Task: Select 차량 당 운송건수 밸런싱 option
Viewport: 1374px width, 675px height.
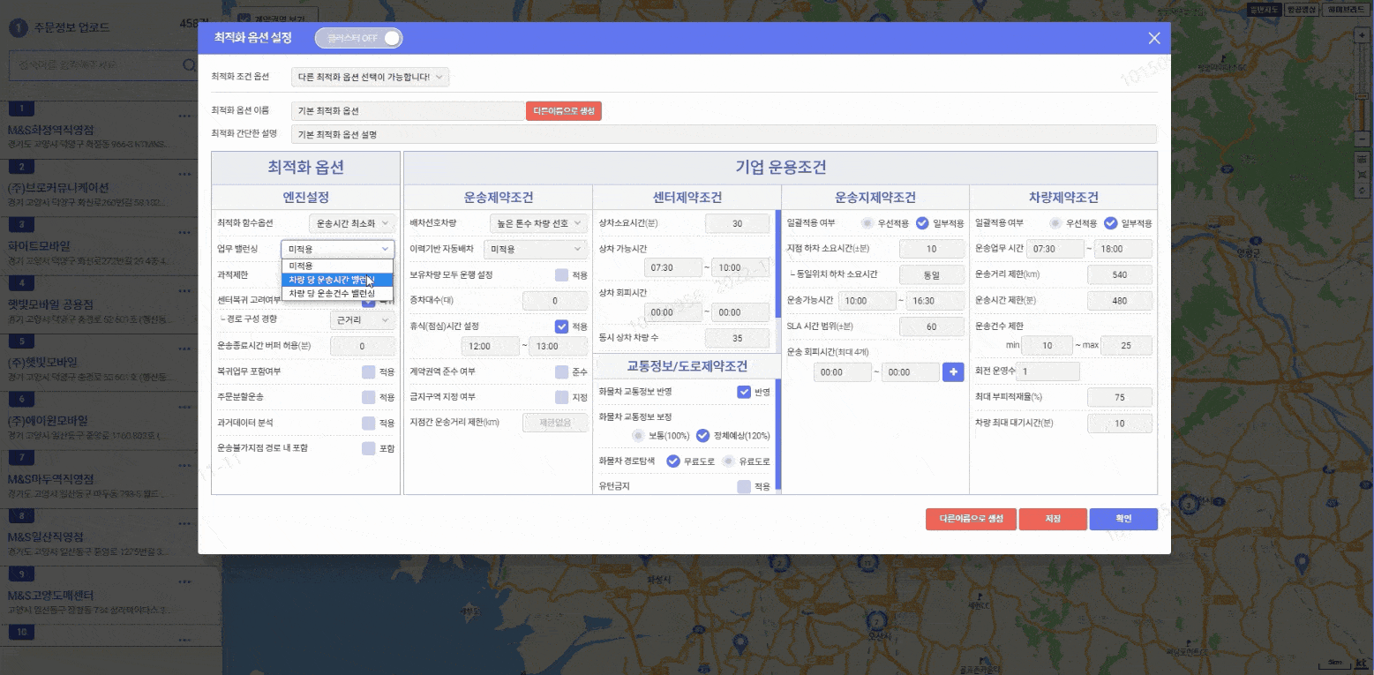Action: 336,293
